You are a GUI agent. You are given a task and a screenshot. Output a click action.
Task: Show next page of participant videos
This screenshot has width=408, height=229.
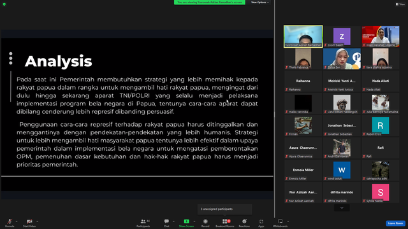pyautogui.click(x=342, y=208)
